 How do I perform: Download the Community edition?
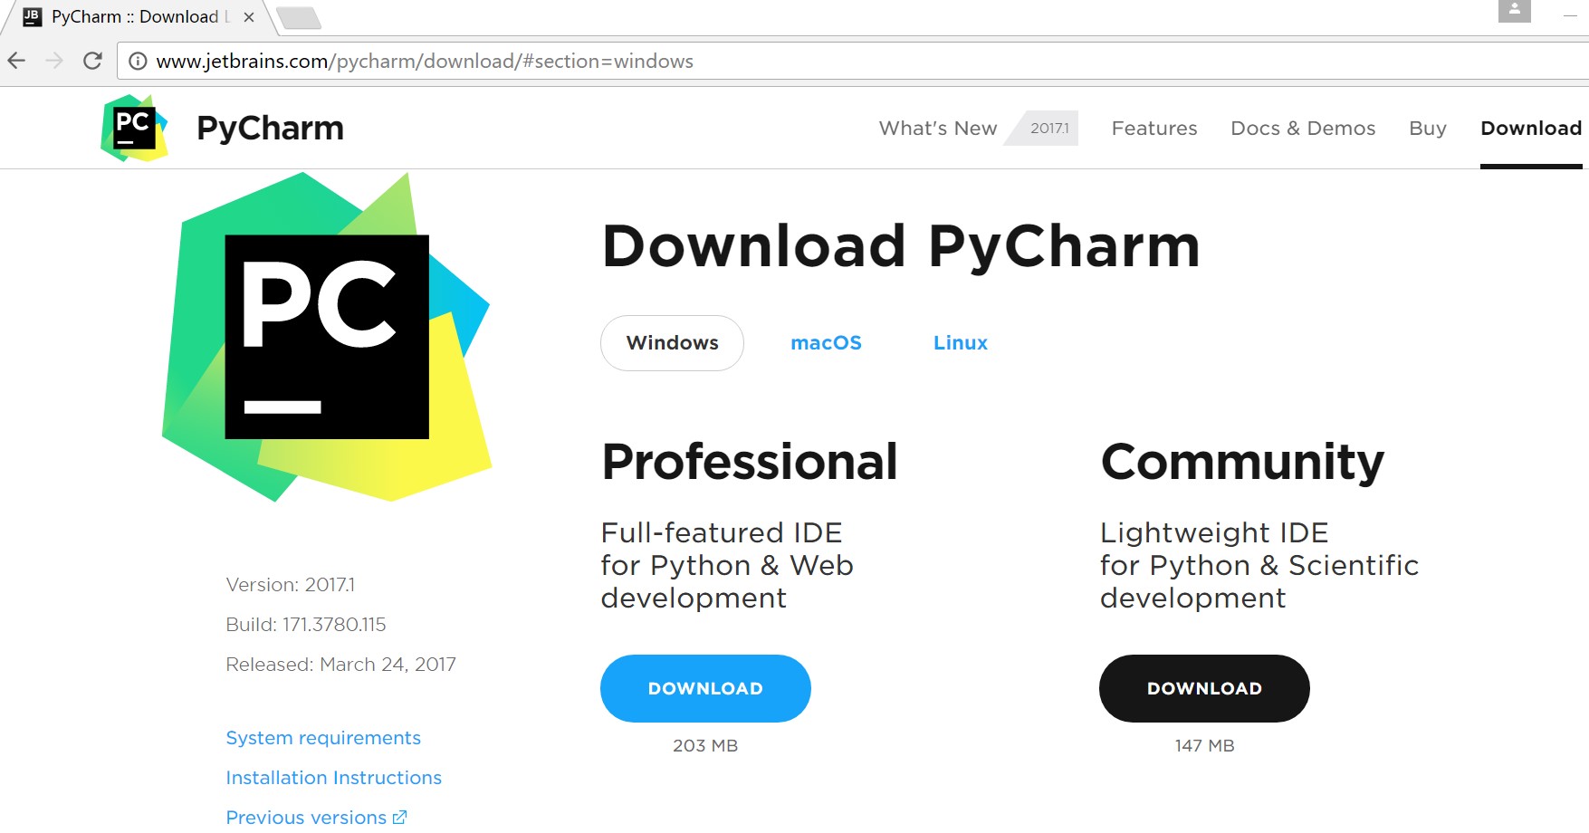1204,688
